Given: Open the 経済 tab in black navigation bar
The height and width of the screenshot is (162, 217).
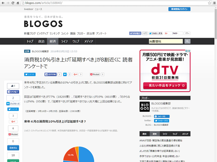Looking at the screenshot, I should 53,41.
